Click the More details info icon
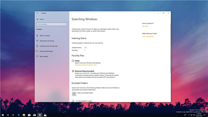 [x=37, y=56]
